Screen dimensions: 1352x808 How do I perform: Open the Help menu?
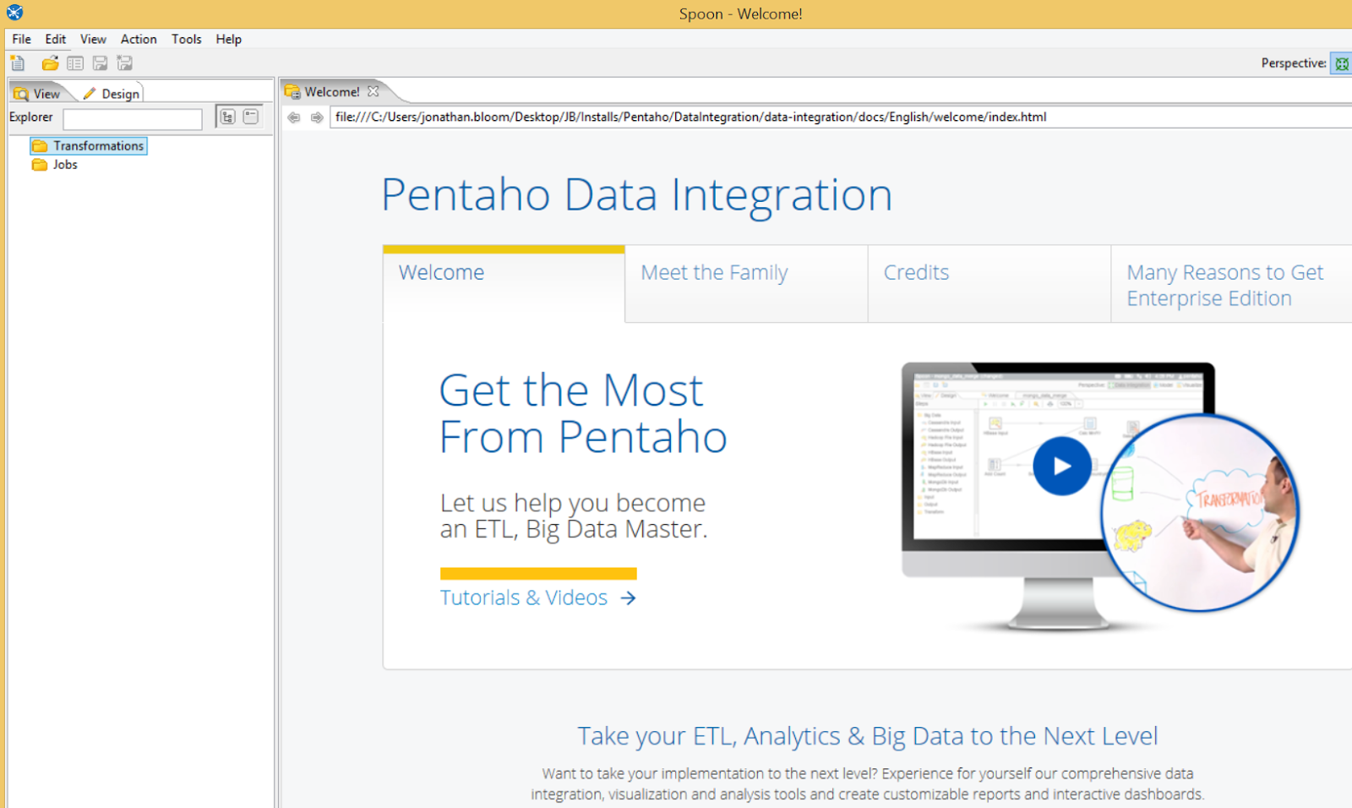(229, 39)
